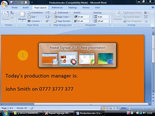The height and width of the screenshot is (116, 155).
Task: Launch the Page Setup dialog
Action: pyautogui.click(x=50, y=25)
